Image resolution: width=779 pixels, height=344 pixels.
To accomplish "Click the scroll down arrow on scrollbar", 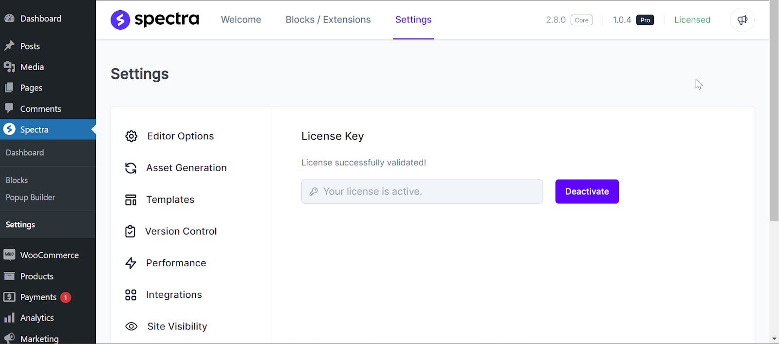I will click(774, 339).
